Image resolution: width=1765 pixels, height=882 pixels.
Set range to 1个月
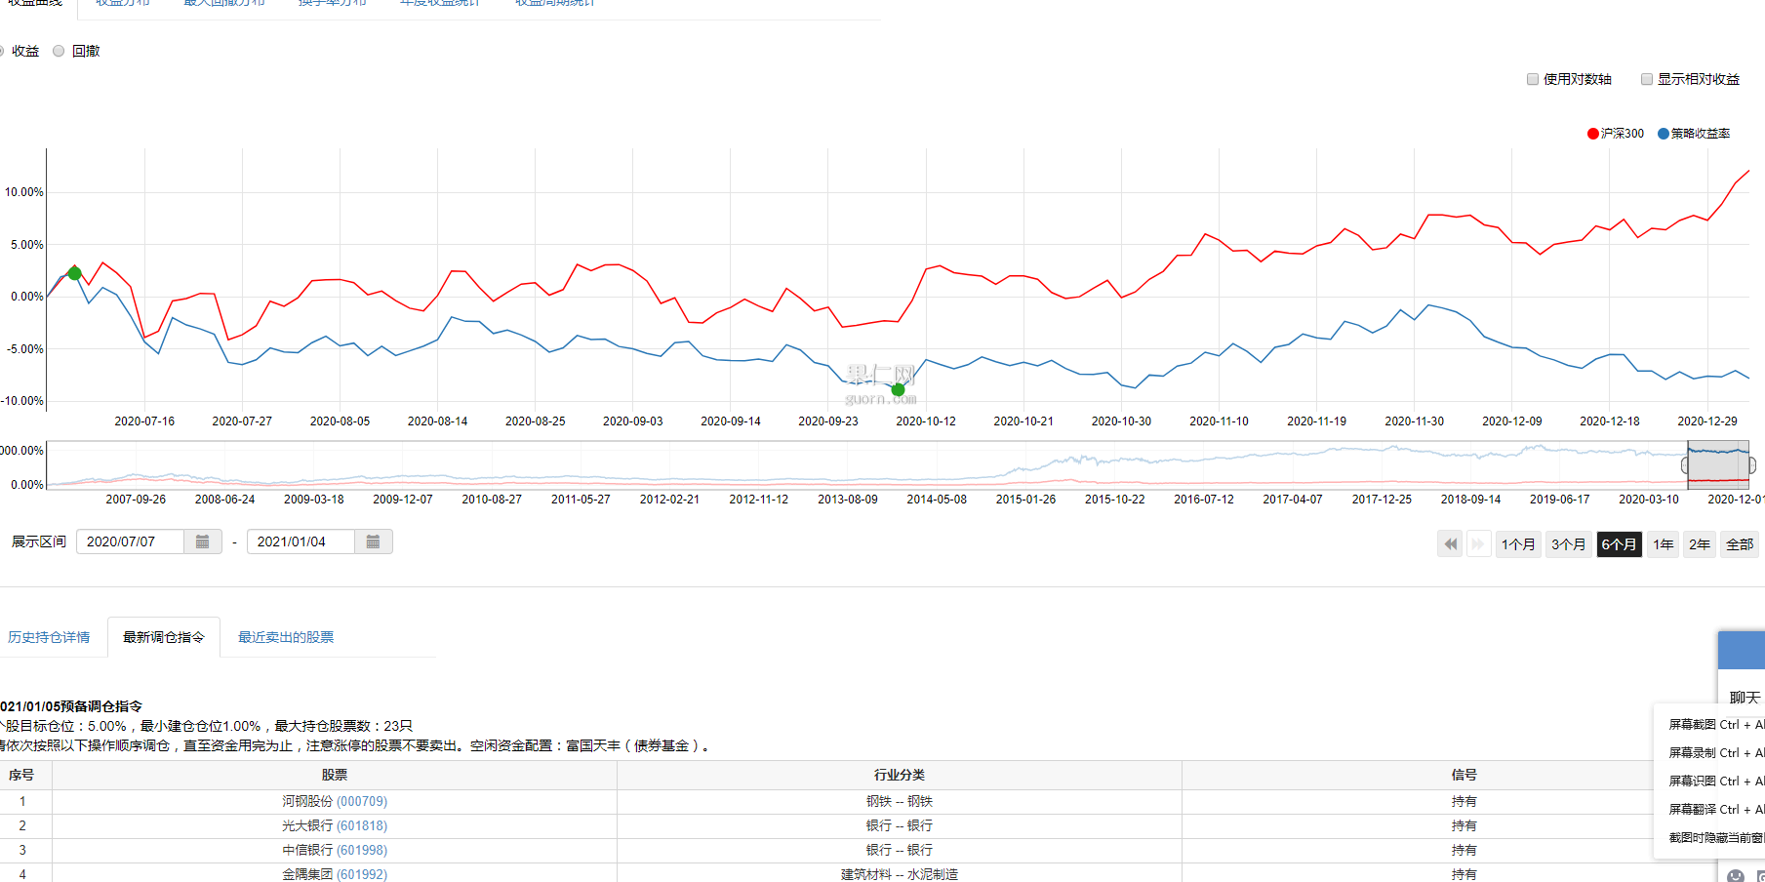pos(1518,544)
